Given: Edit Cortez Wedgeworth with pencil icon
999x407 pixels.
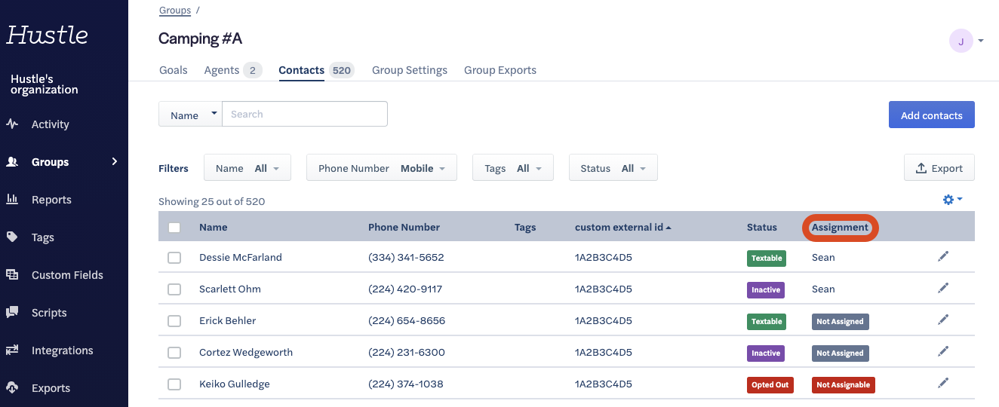Looking at the screenshot, I should (942, 351).
